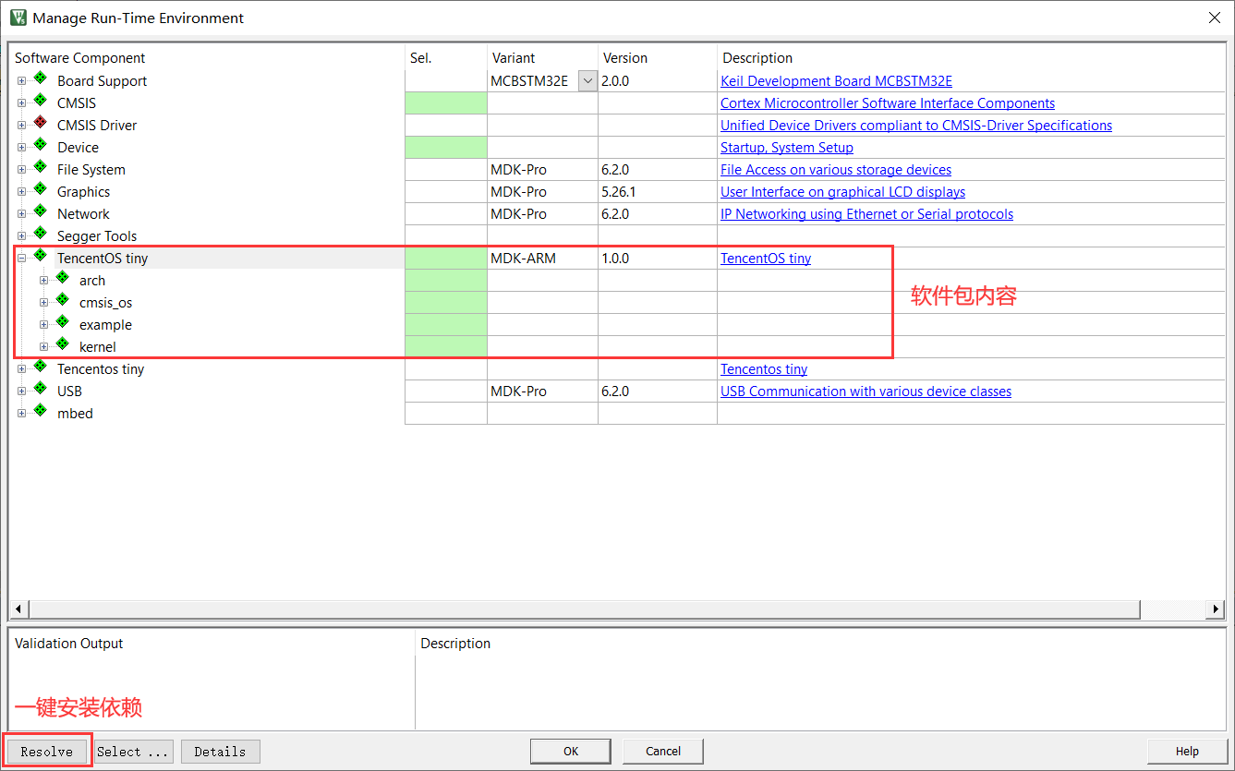Expand the Graphics tree node
The height and width of the screenshot is (771, 1235).
[x=21, y=192]
